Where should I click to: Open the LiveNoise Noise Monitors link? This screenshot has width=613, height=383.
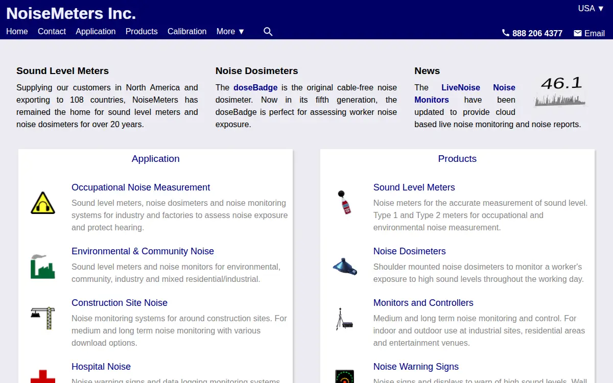pos(465,93)
